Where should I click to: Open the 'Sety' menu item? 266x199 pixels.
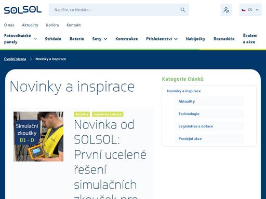pyautogui.click(x=97, y=39)
